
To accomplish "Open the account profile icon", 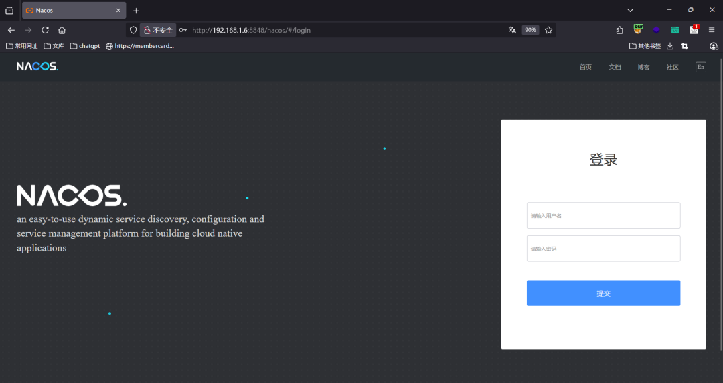I will point(714,46).
